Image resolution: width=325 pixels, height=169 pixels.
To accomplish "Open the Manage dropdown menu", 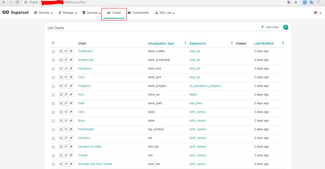I will pos(68,13).
